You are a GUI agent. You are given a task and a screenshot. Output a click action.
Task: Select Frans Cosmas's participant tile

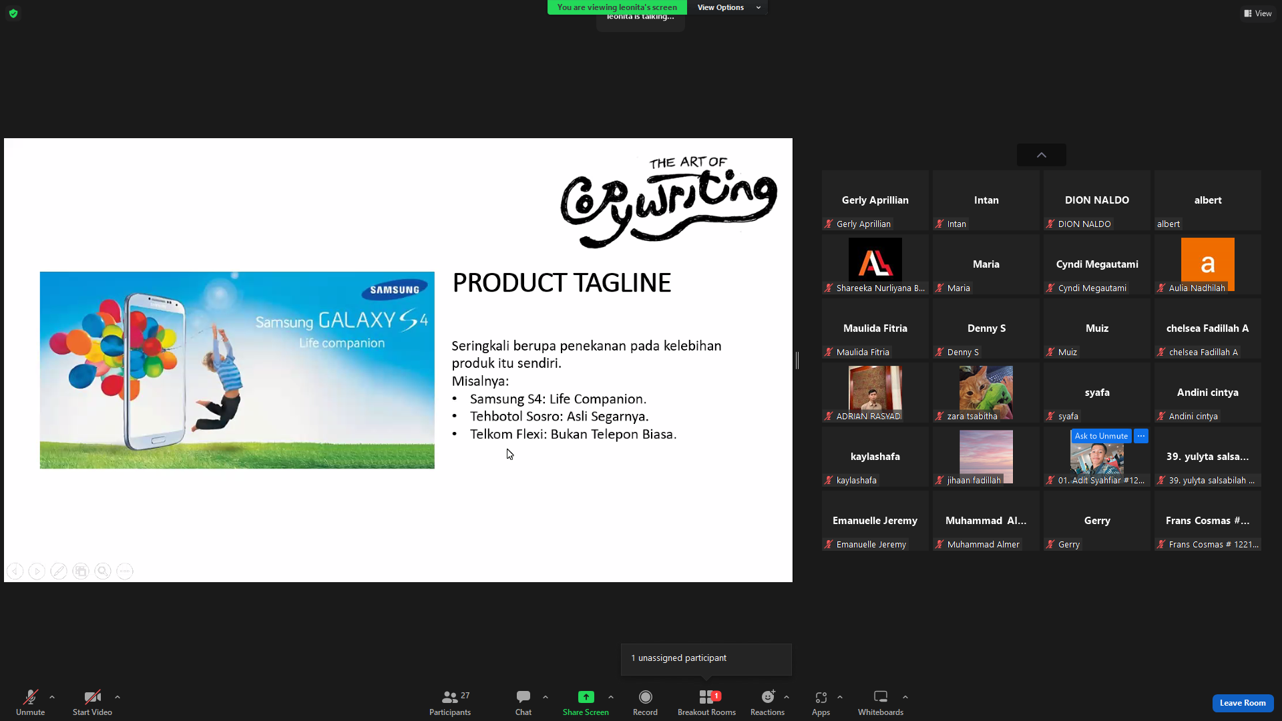1208,521
